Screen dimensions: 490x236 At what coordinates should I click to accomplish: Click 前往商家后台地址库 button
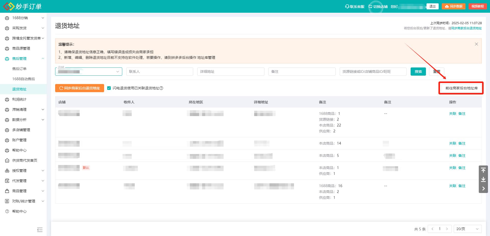click(461, 88)
